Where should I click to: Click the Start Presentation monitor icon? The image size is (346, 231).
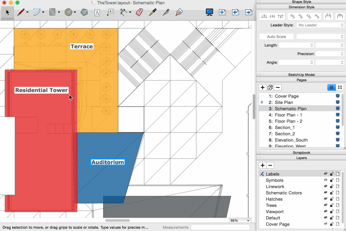209,12
